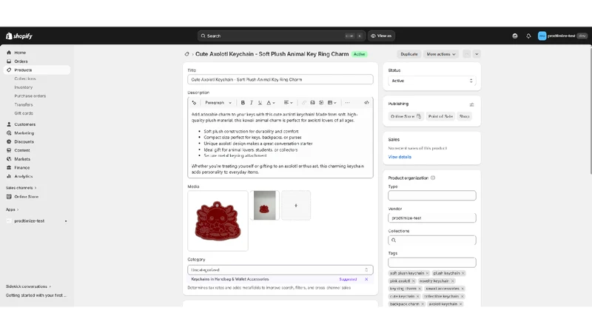Toggle italic formatting
Viewport: 592px width, 333px height.
tap(251, 103)
